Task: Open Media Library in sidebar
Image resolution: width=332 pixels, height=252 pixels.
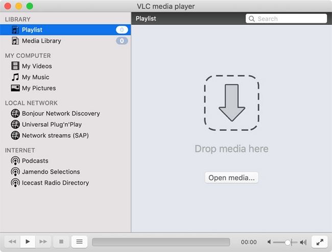Action: click(41, 41)
